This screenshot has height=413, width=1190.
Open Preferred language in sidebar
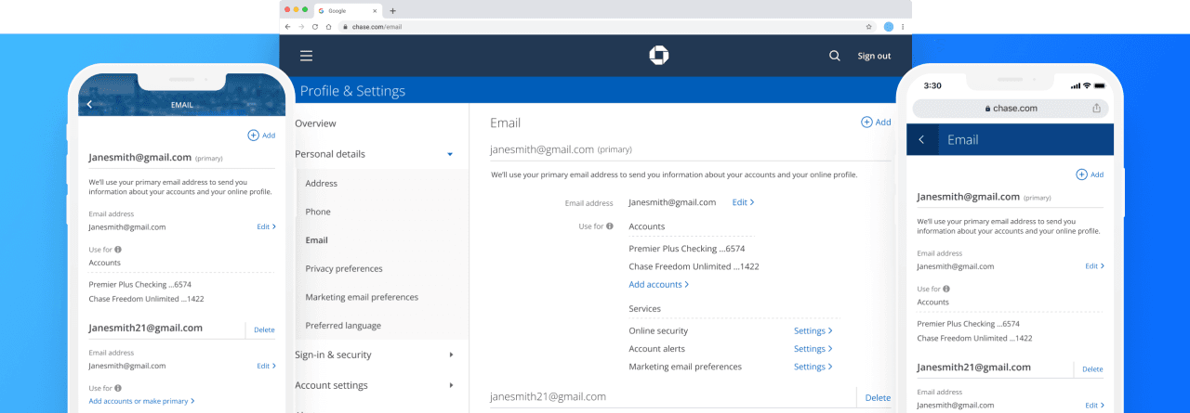[x=343, y=326]
